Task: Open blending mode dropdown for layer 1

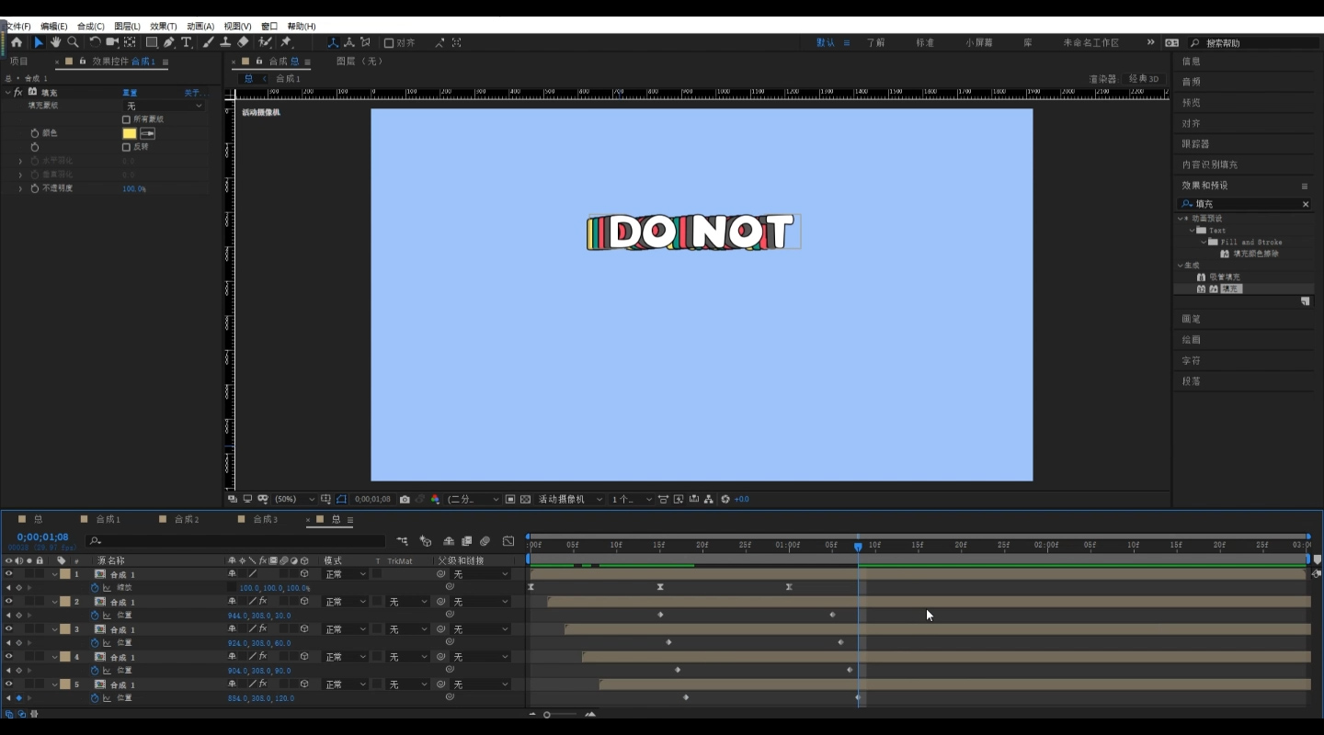Action: 345,574
